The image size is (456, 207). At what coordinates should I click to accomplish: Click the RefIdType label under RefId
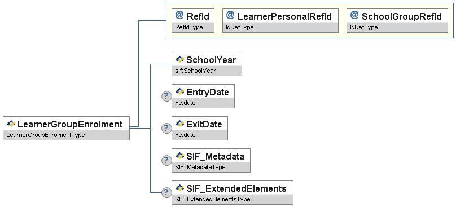pyautogui.click(x=189, y=27)
